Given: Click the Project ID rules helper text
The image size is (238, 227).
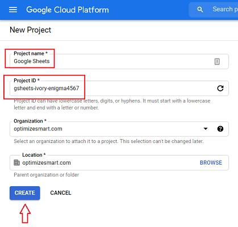Looking at the screenshot, I should point(112,104).
